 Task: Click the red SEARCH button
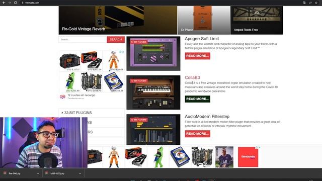116,40
